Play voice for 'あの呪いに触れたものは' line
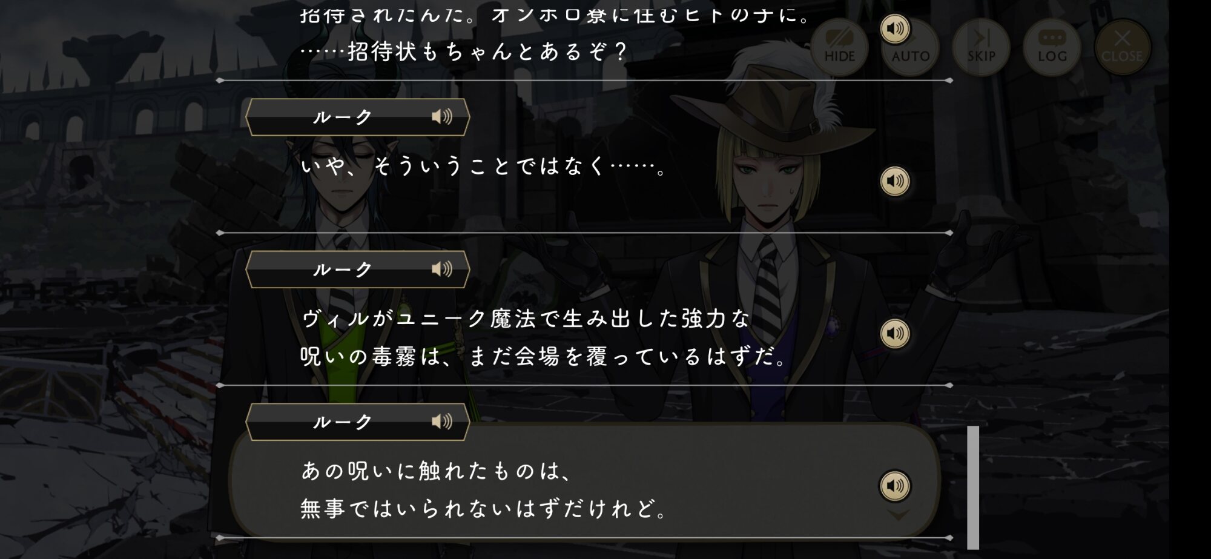Screen dimensions: 1211x559 [895, 486]
